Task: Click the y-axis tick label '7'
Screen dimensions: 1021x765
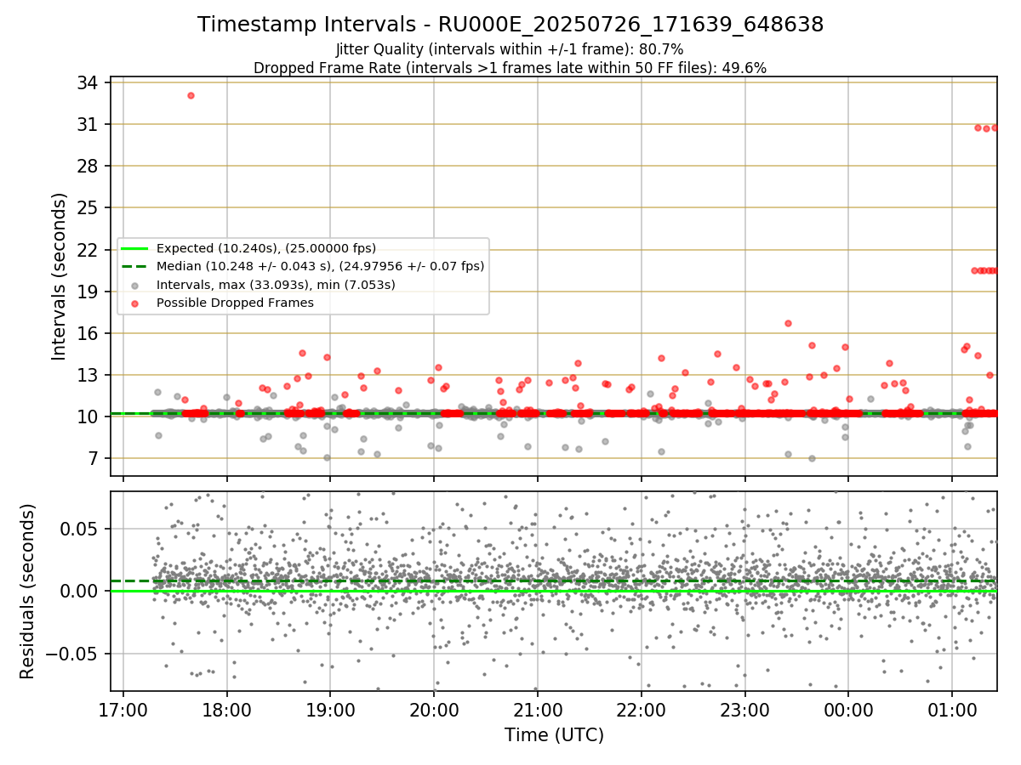Action: 94,458
